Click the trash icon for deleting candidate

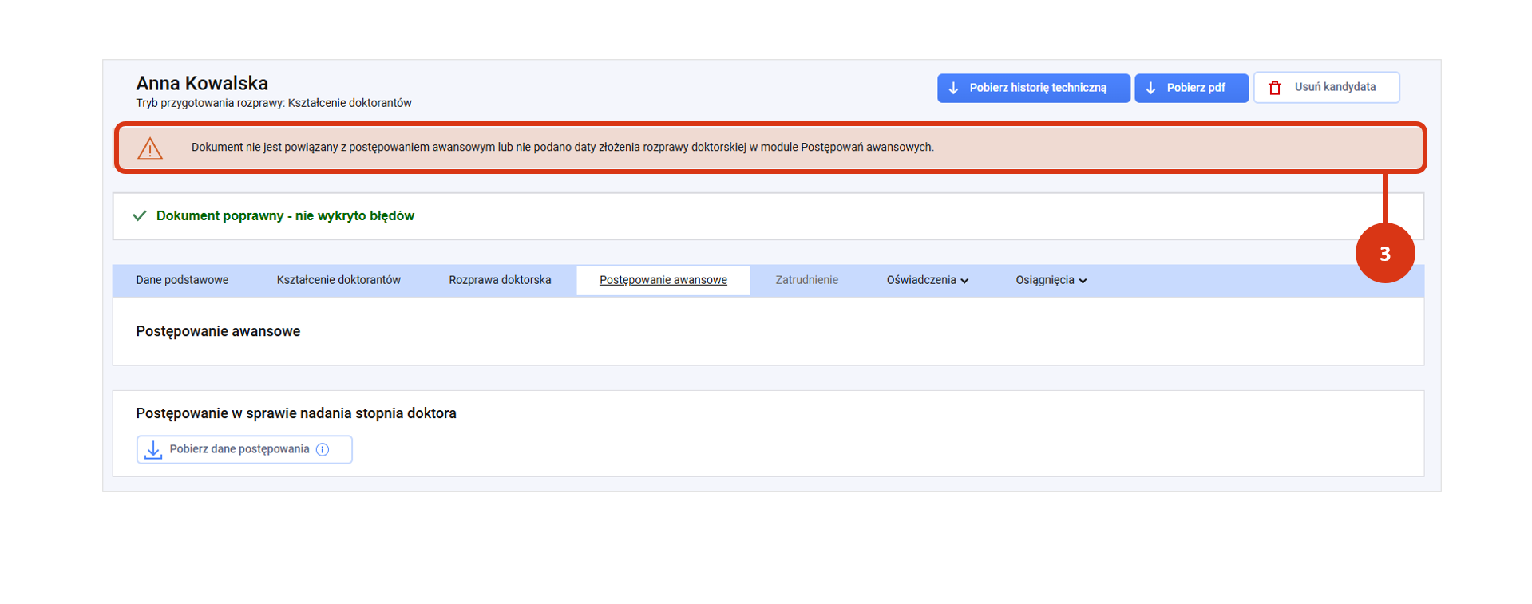pyautogui.click(x=1275, y=88)
